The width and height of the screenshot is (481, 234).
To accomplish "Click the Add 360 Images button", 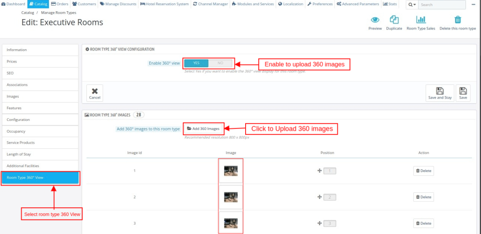I will click(x=203, y=128).
